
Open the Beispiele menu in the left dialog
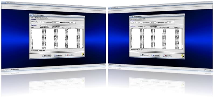click(x=36, y=17)
